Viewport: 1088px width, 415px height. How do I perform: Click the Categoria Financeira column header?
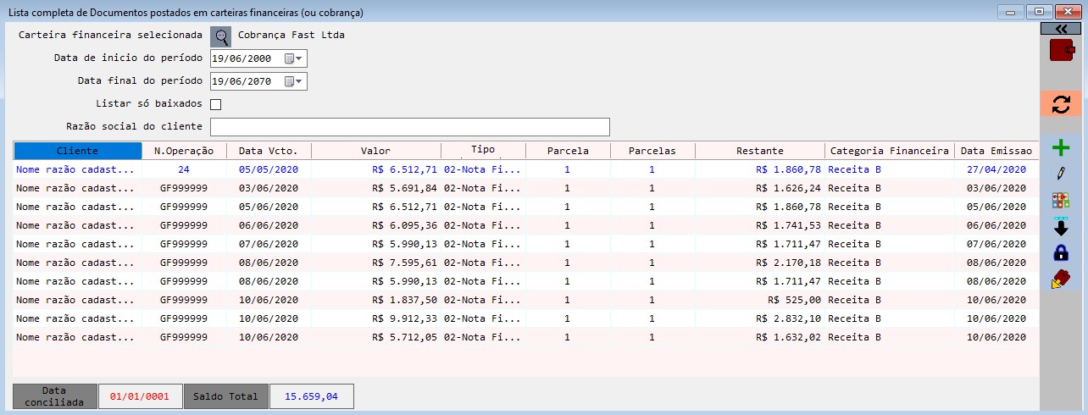click(889, 151)
